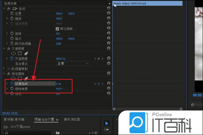Click the project search field

[28, 133]
